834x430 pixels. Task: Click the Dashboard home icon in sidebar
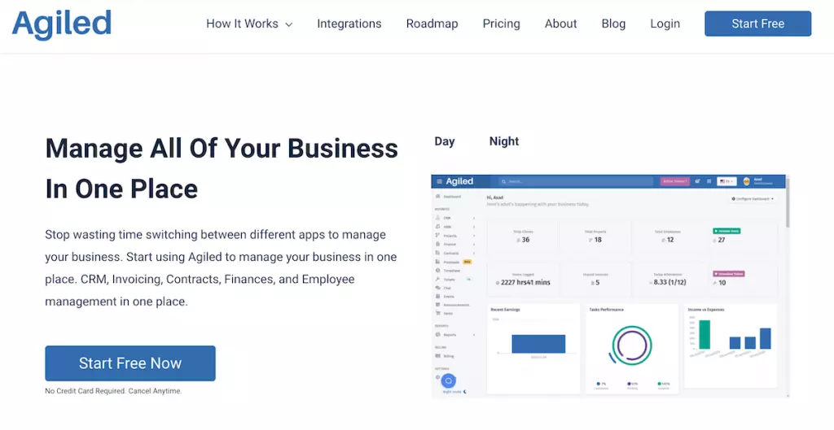[x=437, y=197]
